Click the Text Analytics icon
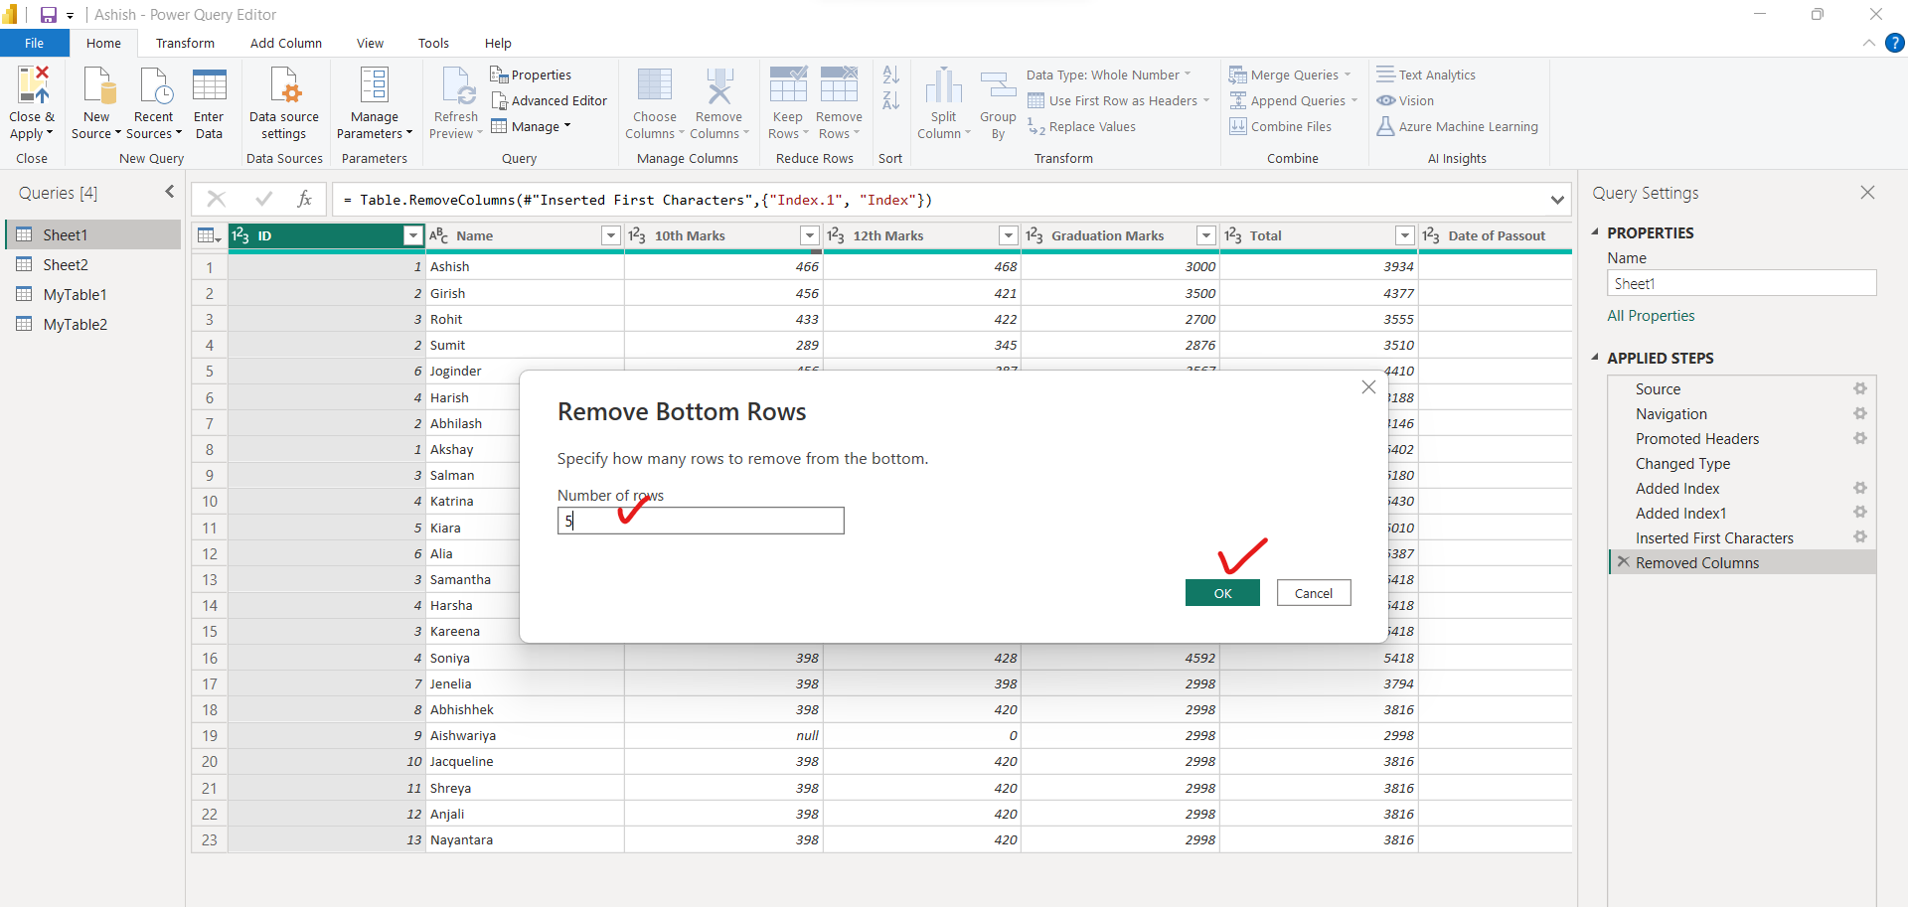 click(1385, 75)
